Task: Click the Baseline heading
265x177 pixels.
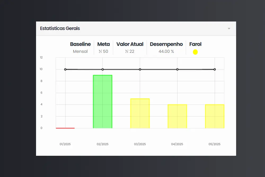Action: [80, 44]
